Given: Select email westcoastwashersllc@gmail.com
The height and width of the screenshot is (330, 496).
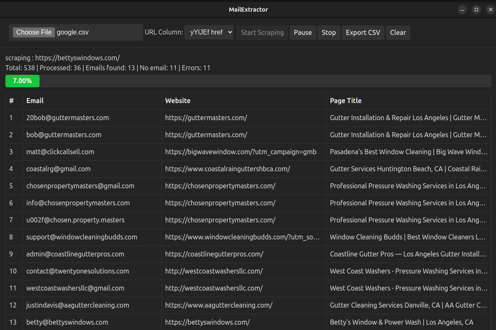Looking at the screenshot, I should (x=75, y=288).
